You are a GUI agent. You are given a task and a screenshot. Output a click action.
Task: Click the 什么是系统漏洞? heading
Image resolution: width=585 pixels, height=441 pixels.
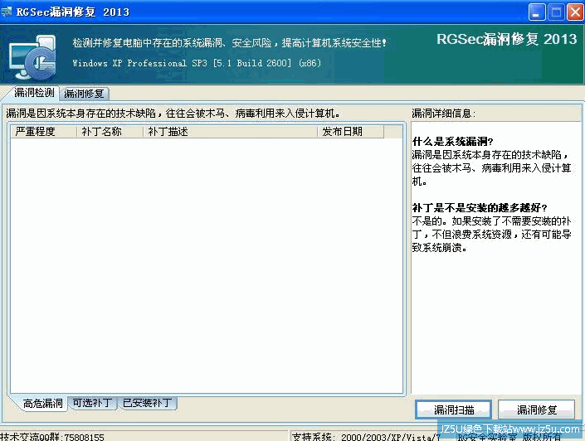point(452,142)
